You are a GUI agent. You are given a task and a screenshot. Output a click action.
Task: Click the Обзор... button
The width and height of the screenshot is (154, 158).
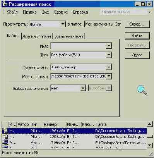pyautogui.click(x=137, y=24)
